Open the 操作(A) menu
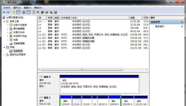186x106 pixels. click(x=17, y=8)
